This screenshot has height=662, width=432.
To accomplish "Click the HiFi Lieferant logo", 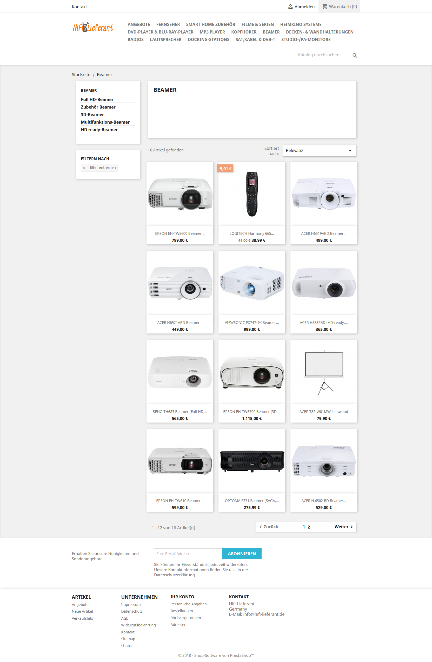I will coord(93,27).
